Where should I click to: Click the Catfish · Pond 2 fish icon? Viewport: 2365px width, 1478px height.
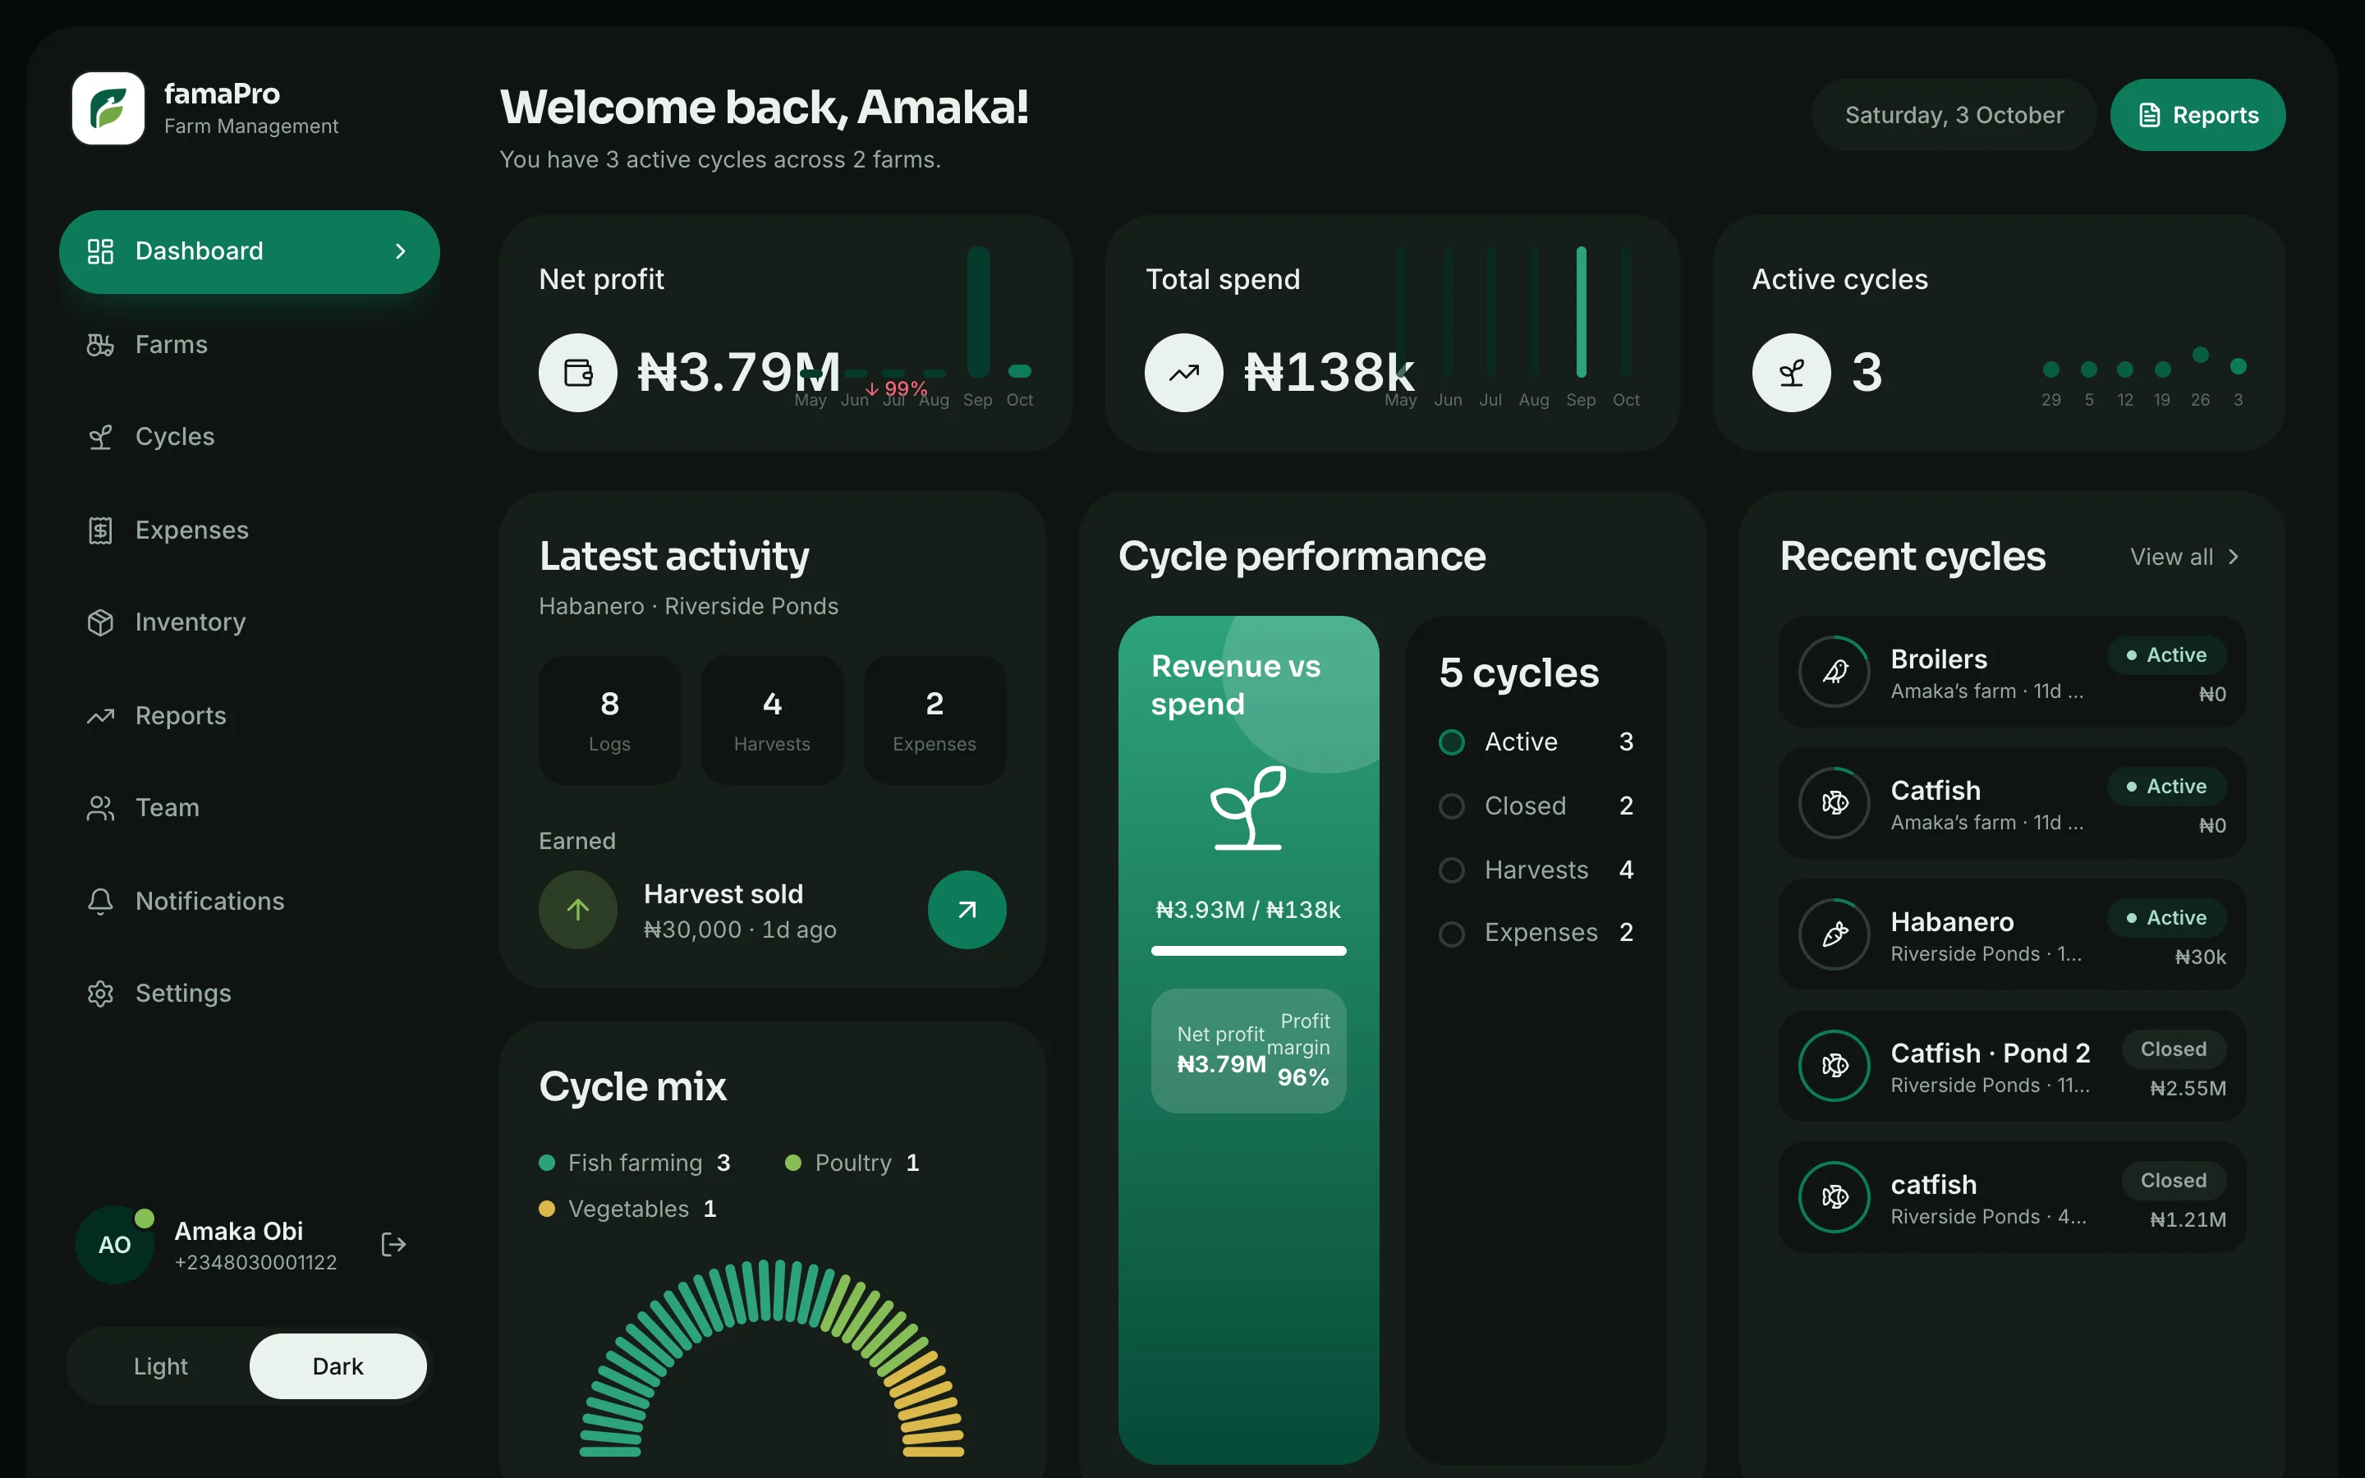tap(1835, 1066)
